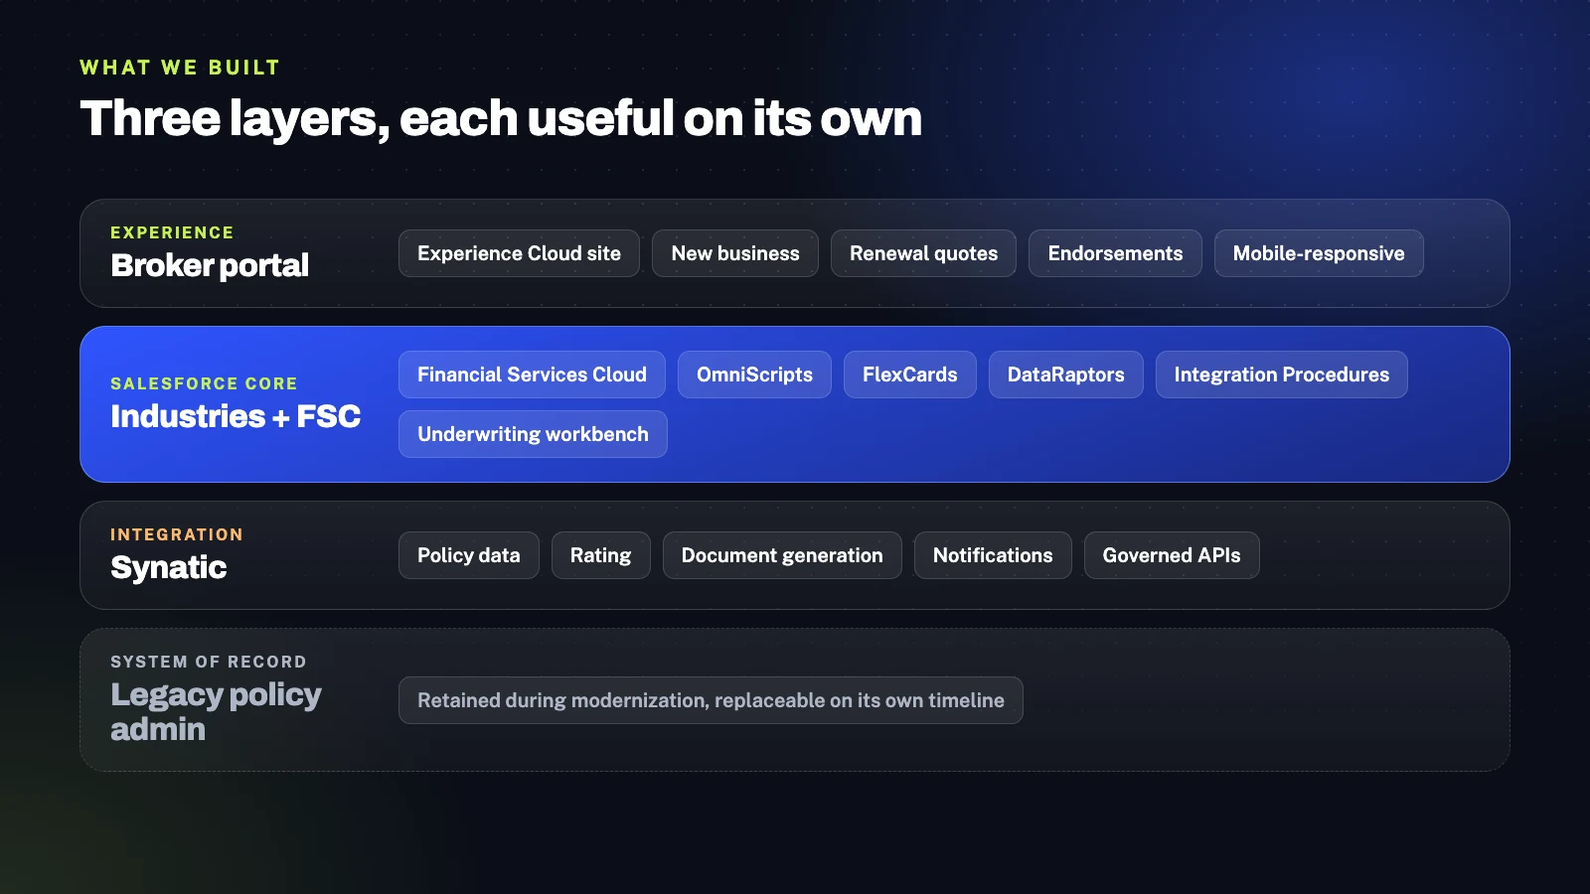
Task: Select the 'New business' chip
Action: (735, 253)
